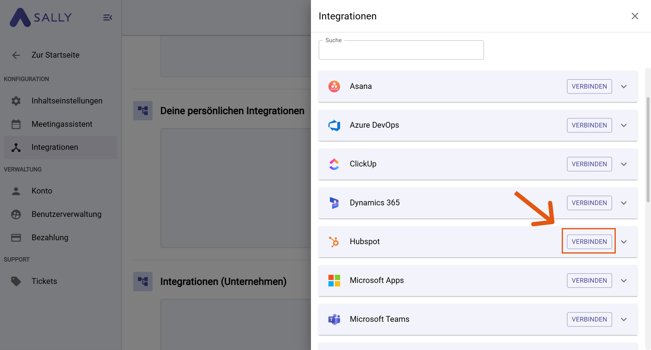Click Verbinden for Microsoft Apps
Screen dimensions: 651x350
[x=589, y=281]
